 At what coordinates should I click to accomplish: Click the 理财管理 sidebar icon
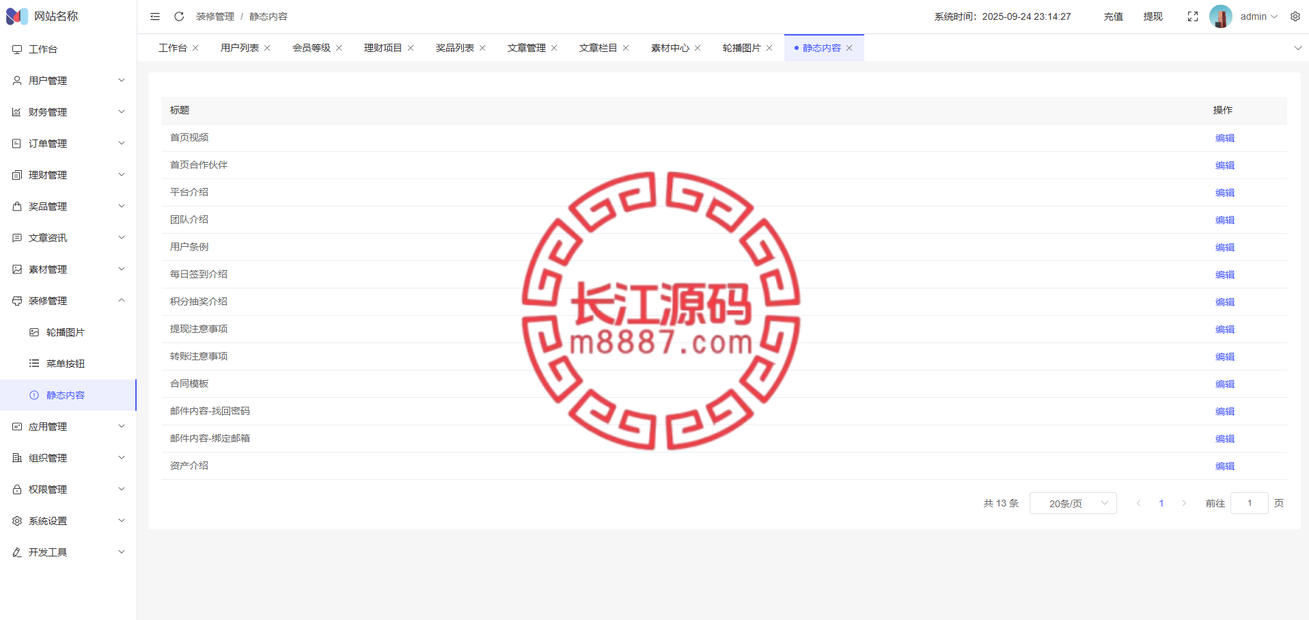tap(17, 175)
